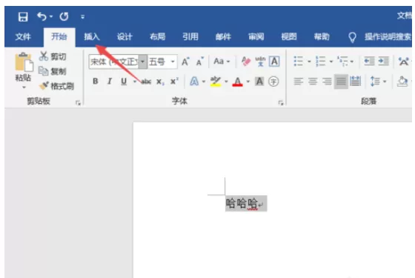
Task: Redo or repeat the last action
Action: [64, 16]
